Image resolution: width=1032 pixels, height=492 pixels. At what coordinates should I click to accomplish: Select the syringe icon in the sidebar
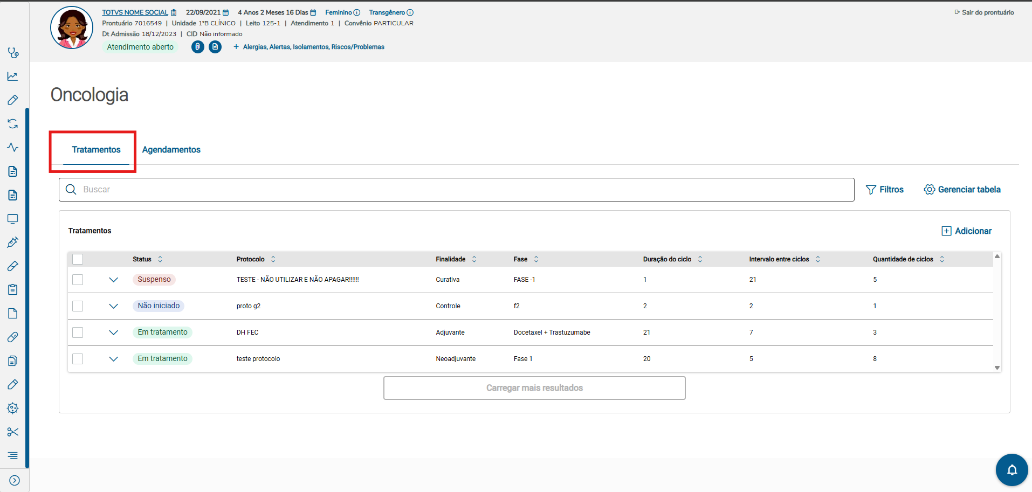(x=13, y=242)
